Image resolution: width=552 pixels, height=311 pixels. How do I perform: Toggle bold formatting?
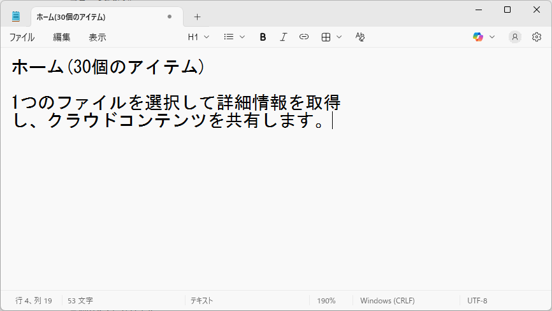click(263, 37)
